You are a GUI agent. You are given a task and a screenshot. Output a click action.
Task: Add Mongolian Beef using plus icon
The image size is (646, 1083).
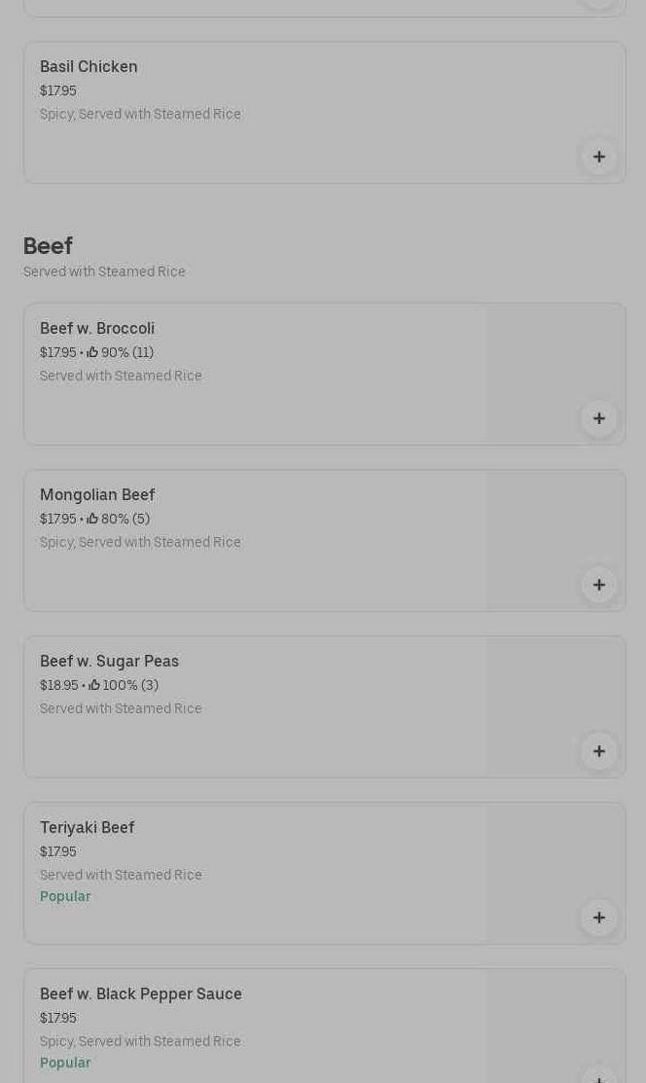click(598, 585)
